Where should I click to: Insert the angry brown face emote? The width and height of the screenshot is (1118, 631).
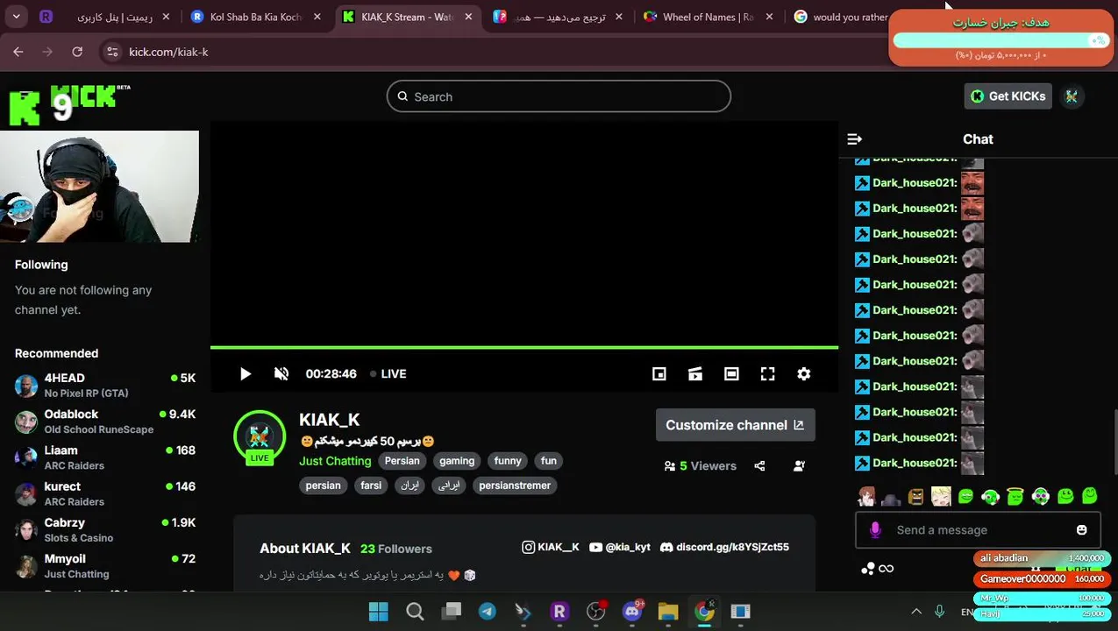(x=916, y=497)
